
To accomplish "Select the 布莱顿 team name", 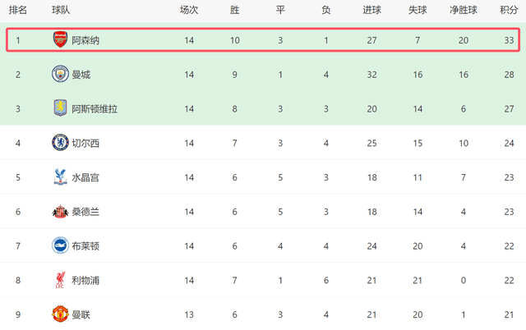I will tap(86, 245).
